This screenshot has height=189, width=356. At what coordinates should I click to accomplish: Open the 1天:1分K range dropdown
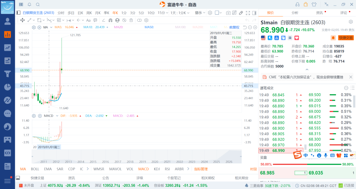click(180, 13)
